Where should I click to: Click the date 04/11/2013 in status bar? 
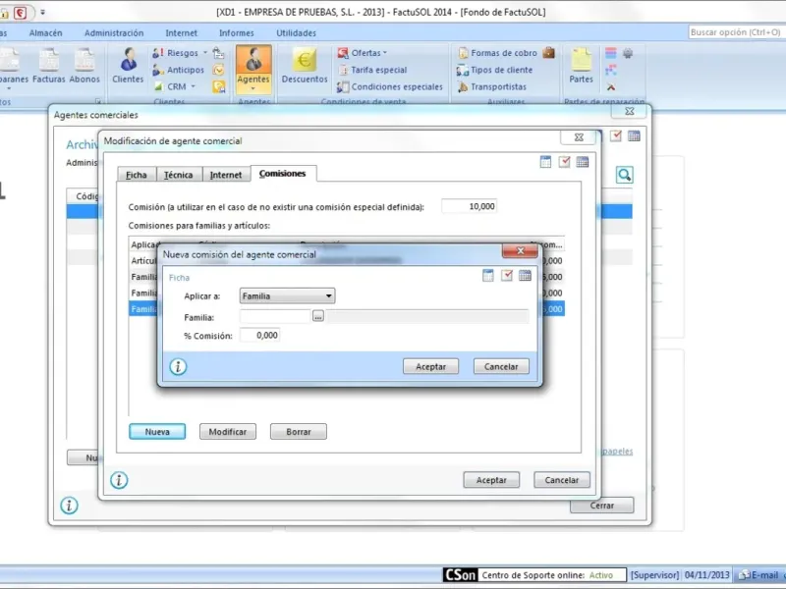coord(706,575)
